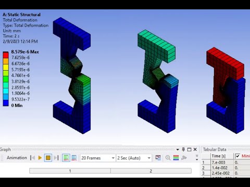Play the deformation animation
The height and width of the screenshot is (187, 250).
(40, 158)
